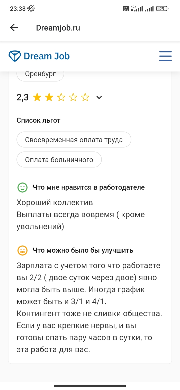Select the Оренбург city tag

pyautogui.click(x=40, y=74)
